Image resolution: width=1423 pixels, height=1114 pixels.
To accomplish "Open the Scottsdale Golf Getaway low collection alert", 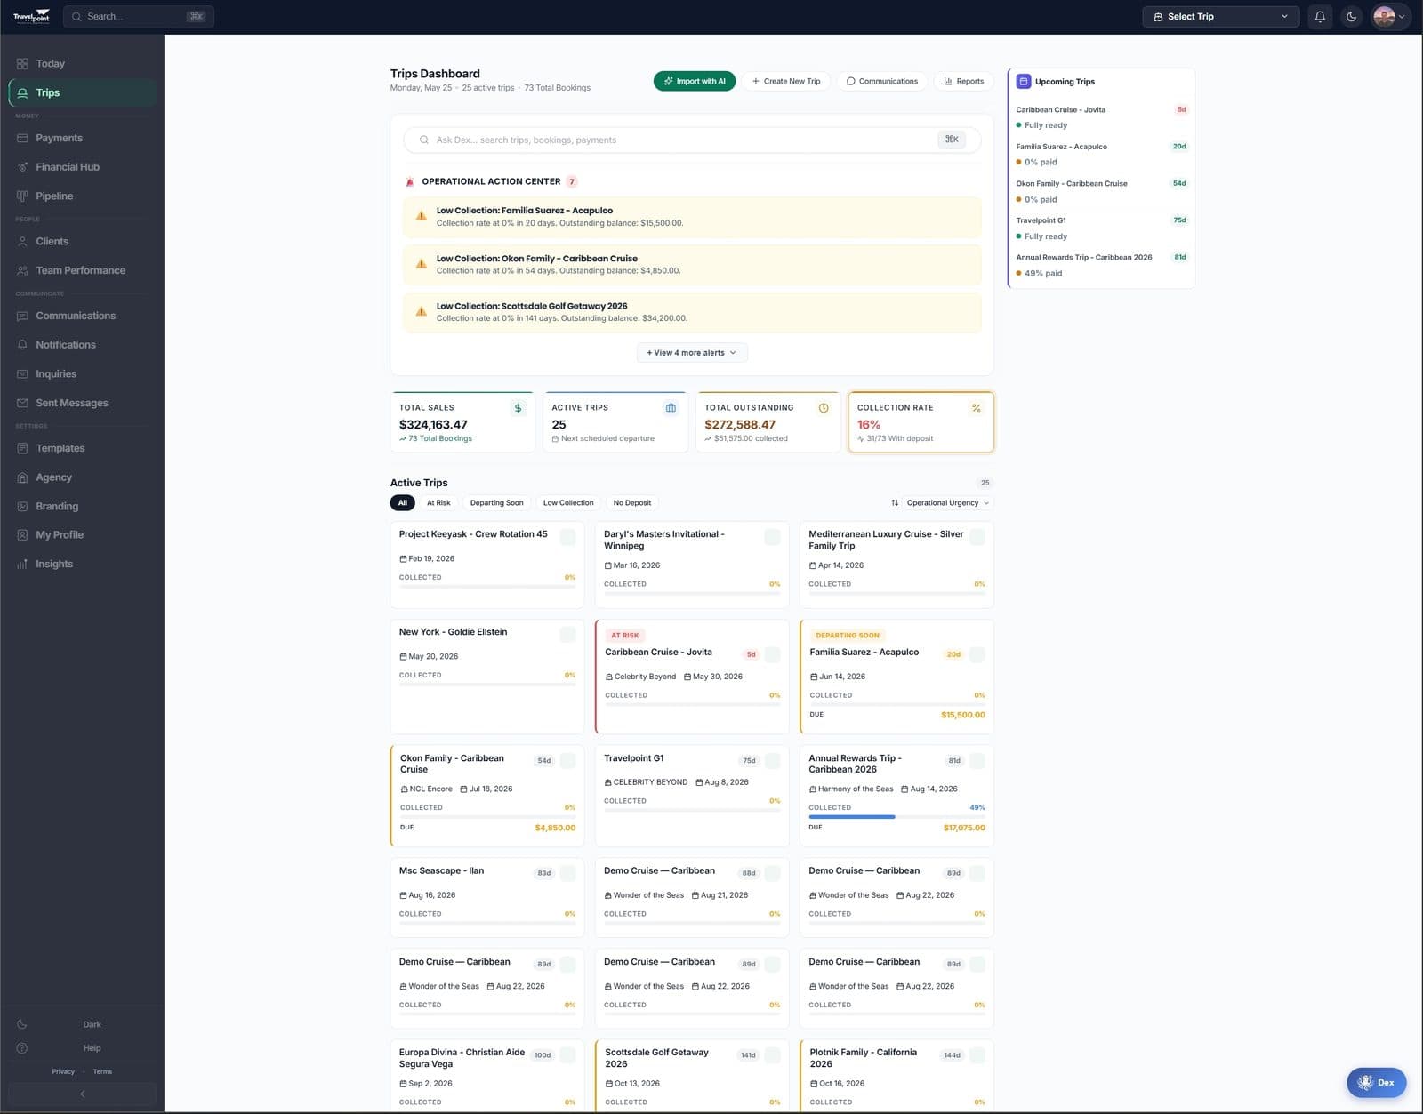I will (x=692, y=312).
